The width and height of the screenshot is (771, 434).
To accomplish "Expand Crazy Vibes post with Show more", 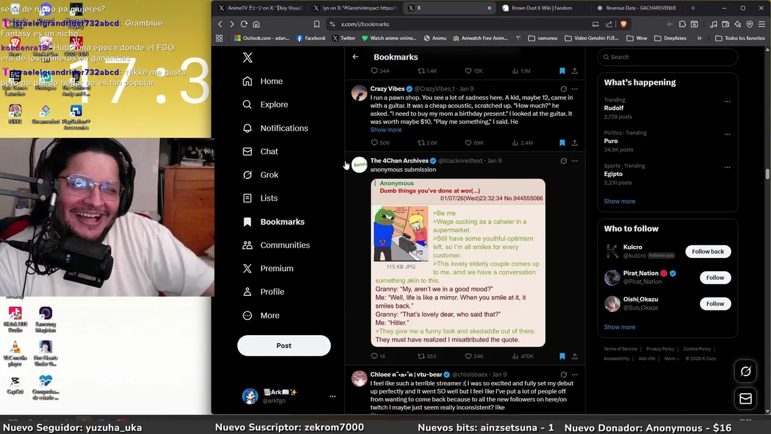I will pyautogui.click(x=386, y=130).
